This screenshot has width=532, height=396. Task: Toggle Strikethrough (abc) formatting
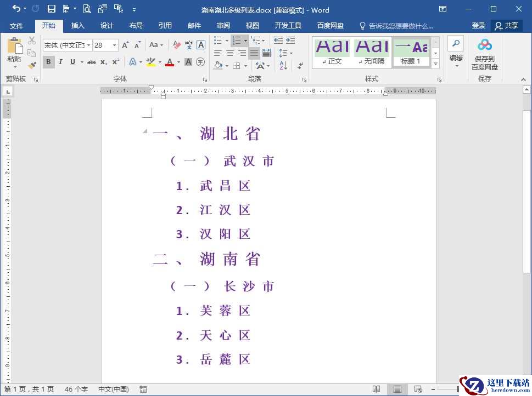pyautogui.click(x=92, y=62)
